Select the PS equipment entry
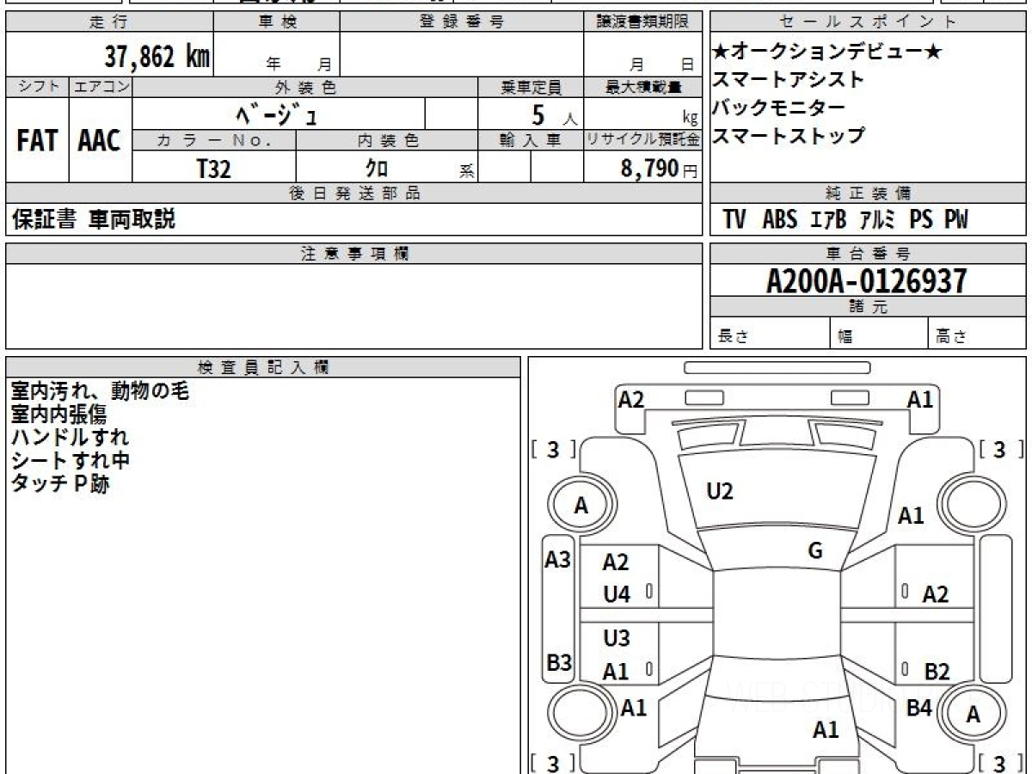Viewport: 1032px width, 774px height. 920,220
